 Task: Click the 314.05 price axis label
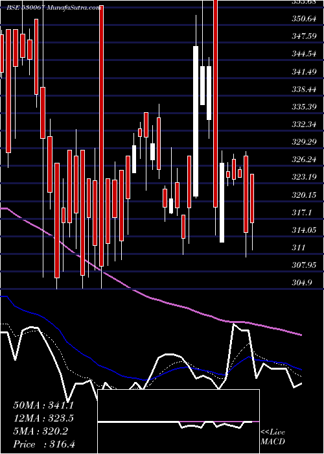303,230
